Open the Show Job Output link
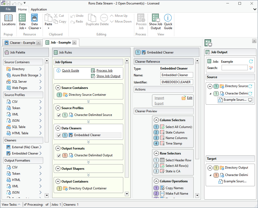Screen dimensions: 258x208 (108, 76)
